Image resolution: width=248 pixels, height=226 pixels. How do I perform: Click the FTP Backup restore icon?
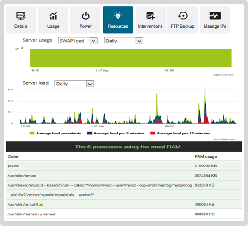(x=183, y=16)
